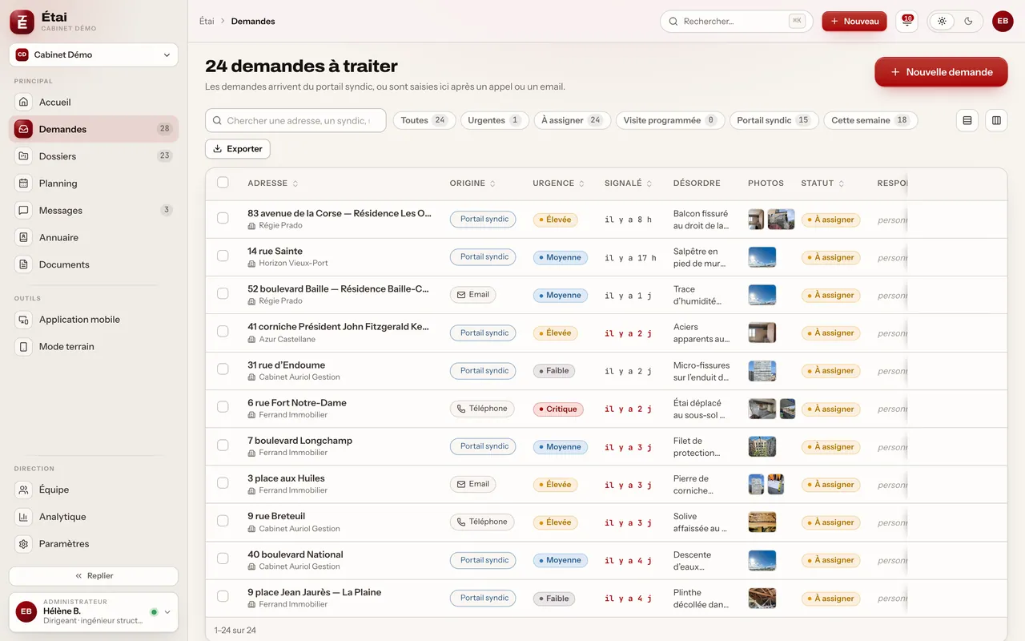Click the Dossiers folder icon in the sidebar
This screenshot has height=641, width=1025.
pyautogui.click(x=24, y=156)
